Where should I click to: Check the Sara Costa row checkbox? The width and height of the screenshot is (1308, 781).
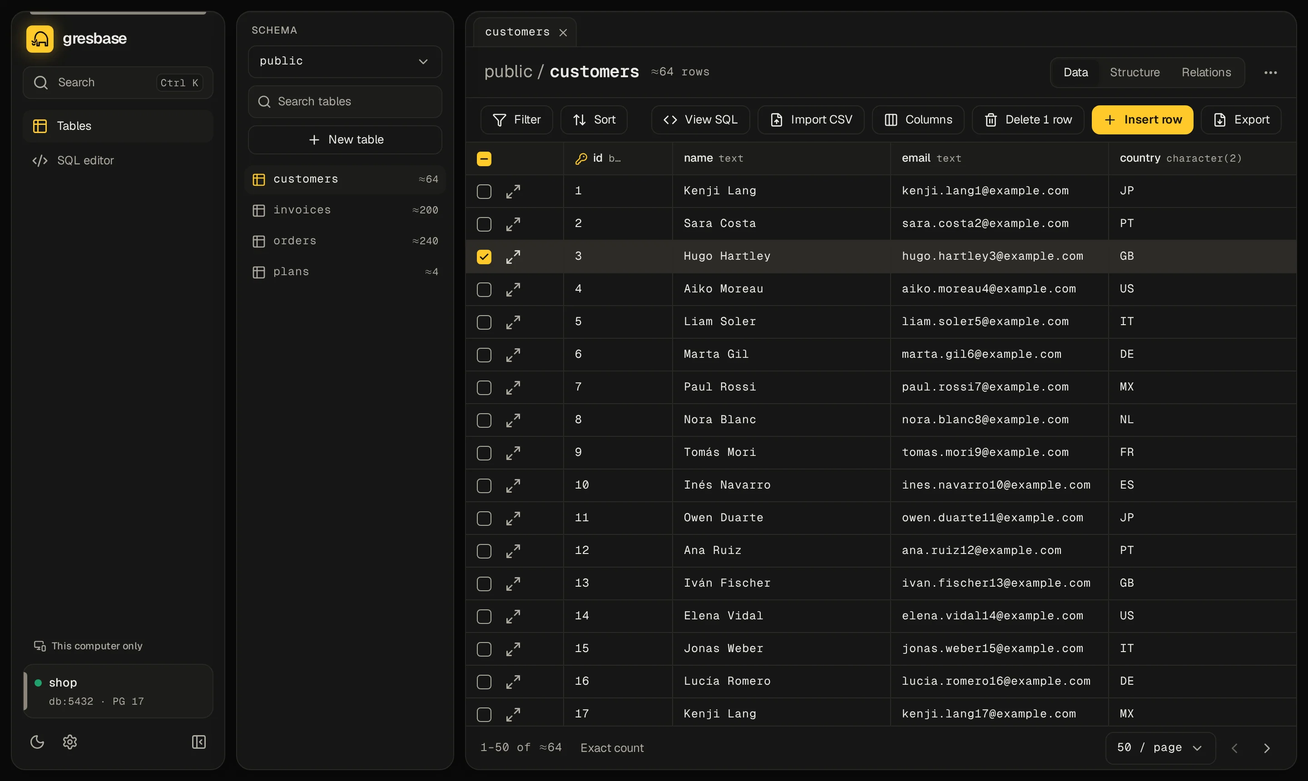point(484,224)
